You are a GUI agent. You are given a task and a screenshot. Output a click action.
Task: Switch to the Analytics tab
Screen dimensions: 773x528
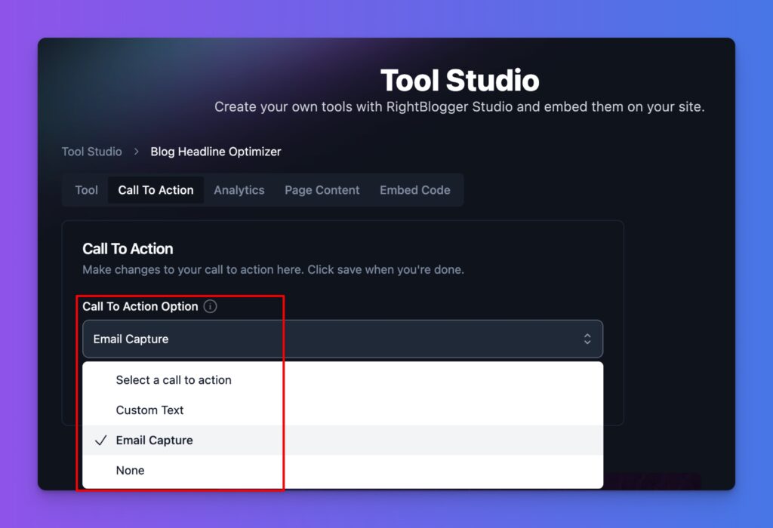click(239, 189)
